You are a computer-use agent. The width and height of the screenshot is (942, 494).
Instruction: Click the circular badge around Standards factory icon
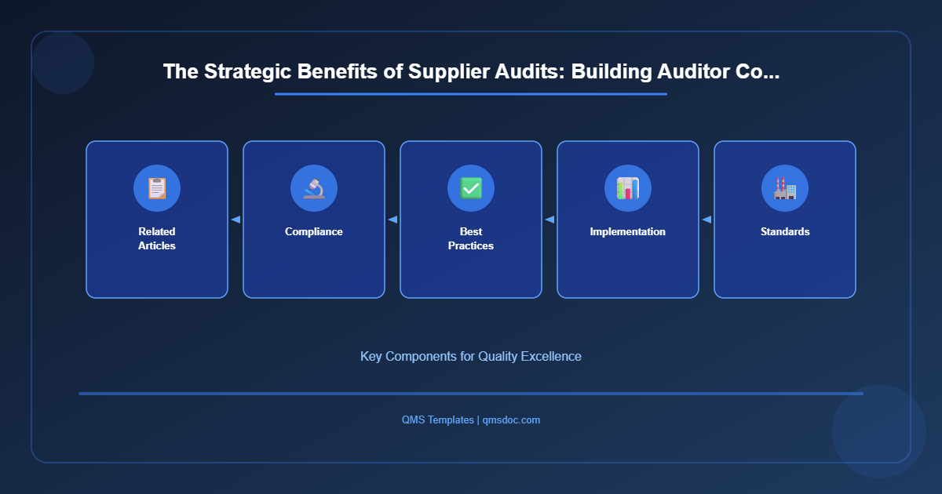point(785,188)
